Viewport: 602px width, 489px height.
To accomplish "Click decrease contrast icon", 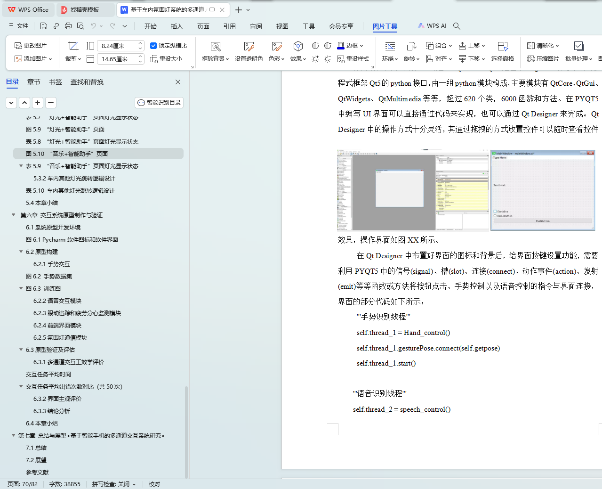I will [328, 46].
